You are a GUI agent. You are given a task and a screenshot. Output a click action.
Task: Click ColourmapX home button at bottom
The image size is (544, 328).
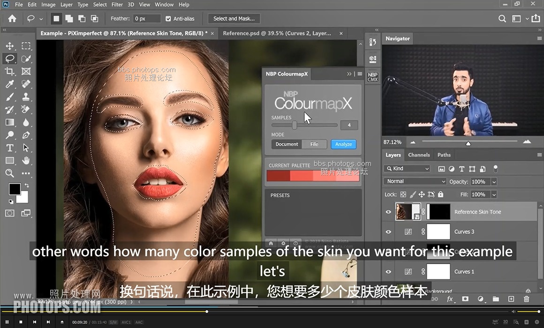pos(271,243)
